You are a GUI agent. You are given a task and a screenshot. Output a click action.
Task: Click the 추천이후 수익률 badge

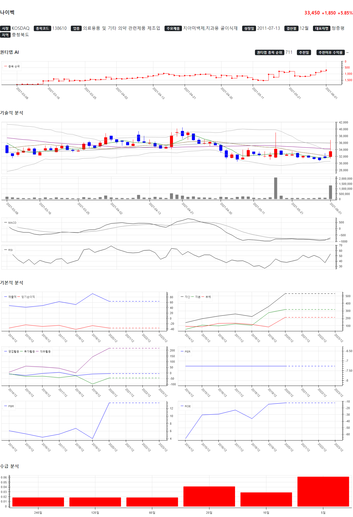click(331, 52)
